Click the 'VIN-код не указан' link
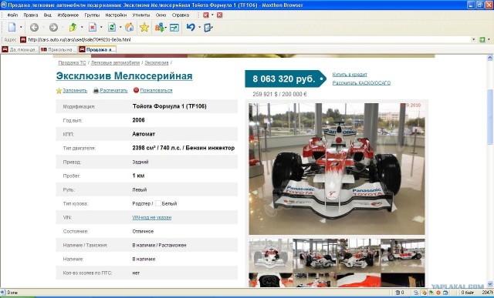494x298 pixels. [152, 217]
